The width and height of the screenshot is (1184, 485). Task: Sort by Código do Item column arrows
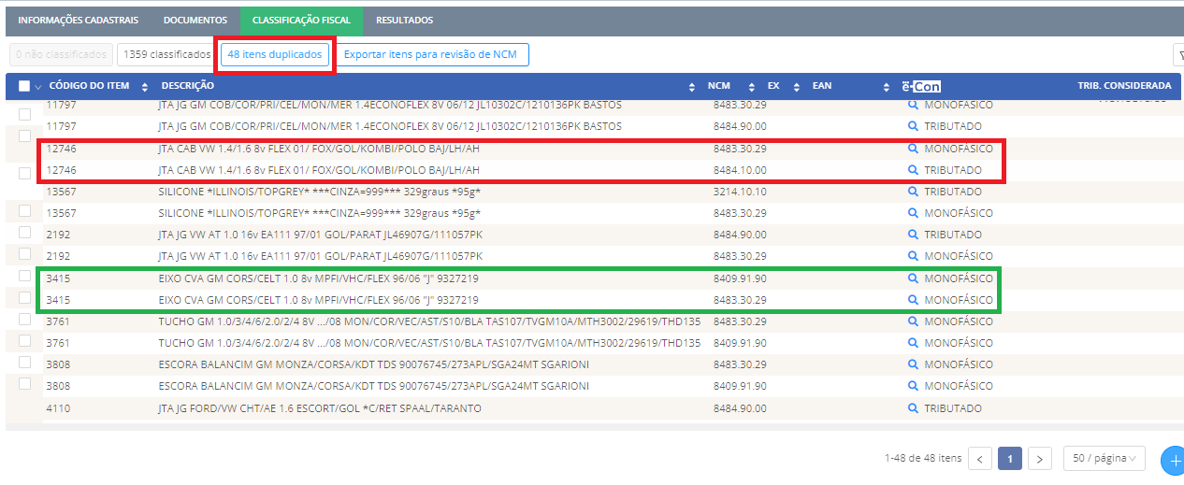[145, 87]
